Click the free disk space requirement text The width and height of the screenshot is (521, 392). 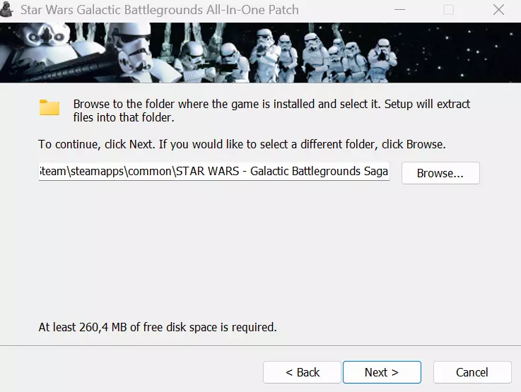pyautogui.click(x=157, y=327)
